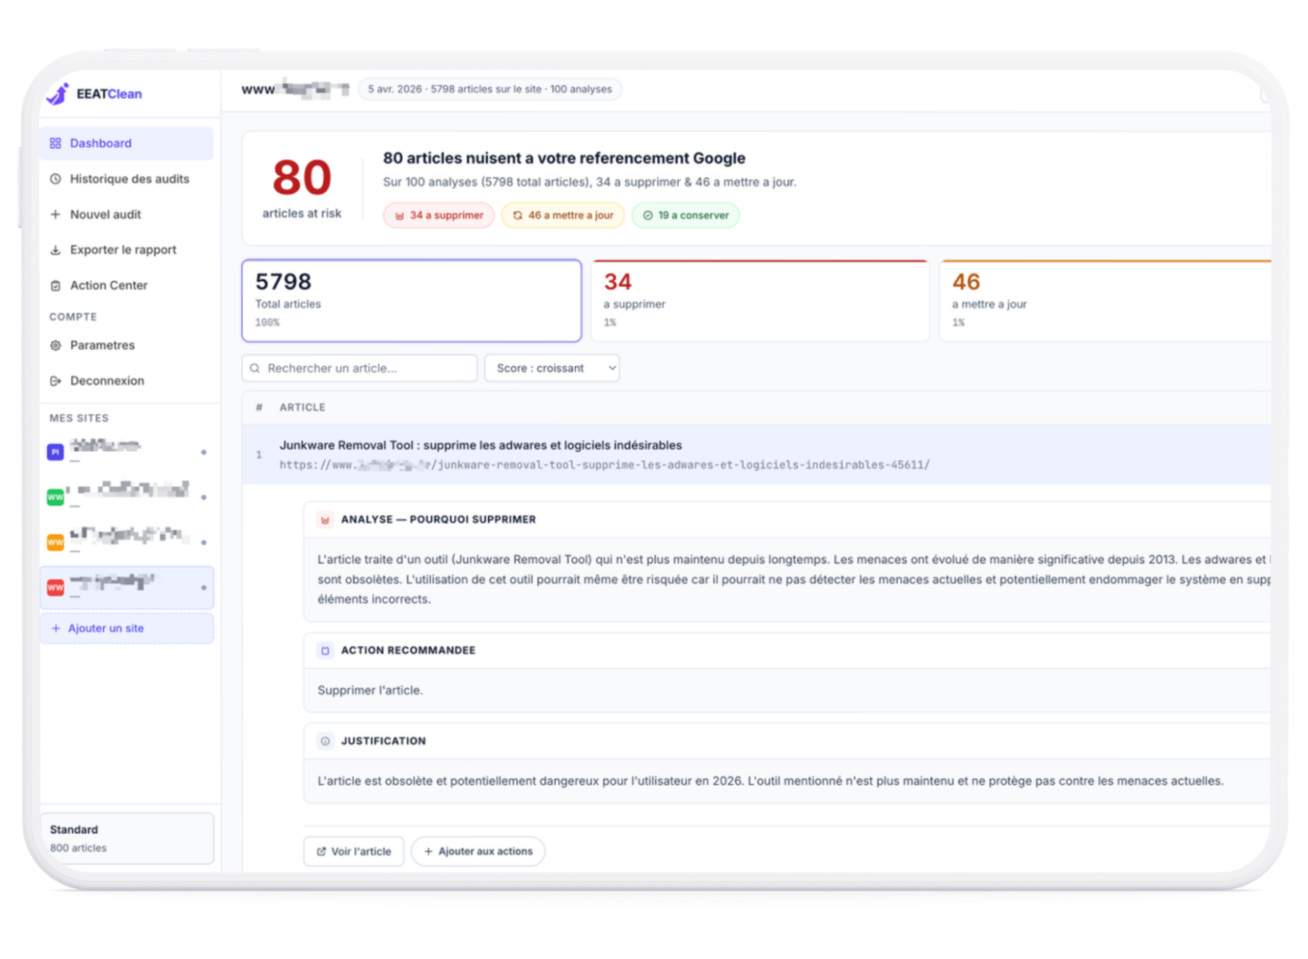This screenshot has height=959, width=1308.
Task: Click the Deconnexion logout icon
Action: pos(56,380)
